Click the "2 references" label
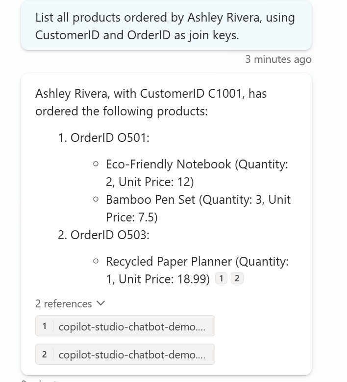347x382 pixels. [64, 303]
